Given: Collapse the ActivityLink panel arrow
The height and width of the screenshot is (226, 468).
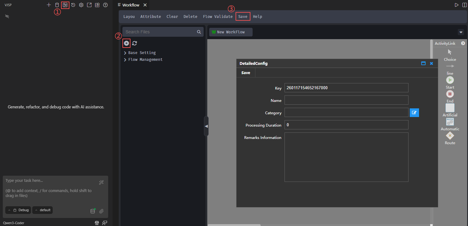Looking at the screenshot, I should point(463,44).
